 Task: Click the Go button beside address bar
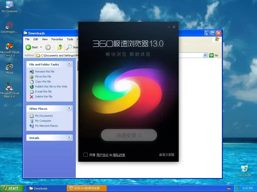pos(214,55)
